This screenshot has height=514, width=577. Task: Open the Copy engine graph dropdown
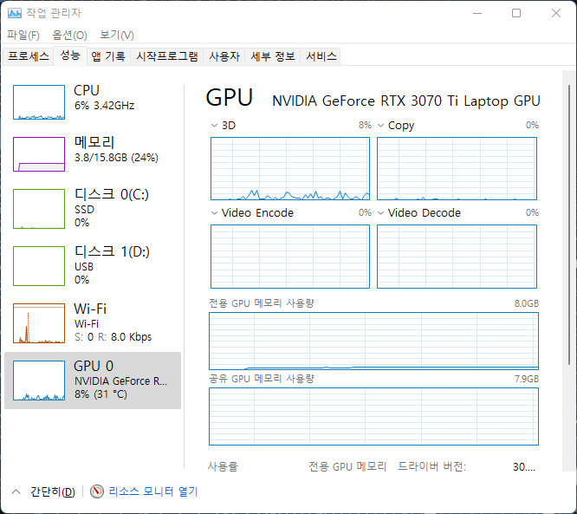[381, 126]
